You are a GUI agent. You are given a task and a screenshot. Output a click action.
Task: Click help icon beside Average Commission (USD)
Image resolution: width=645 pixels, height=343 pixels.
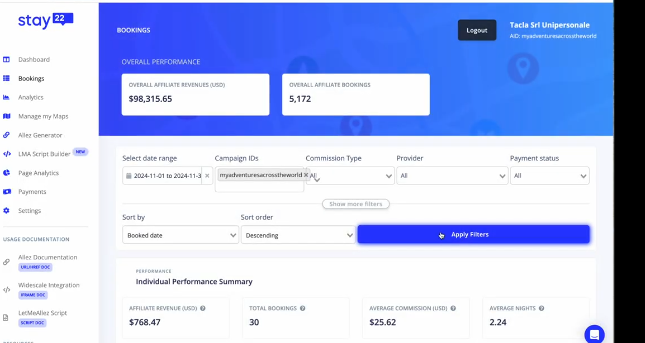click(453, 308)
